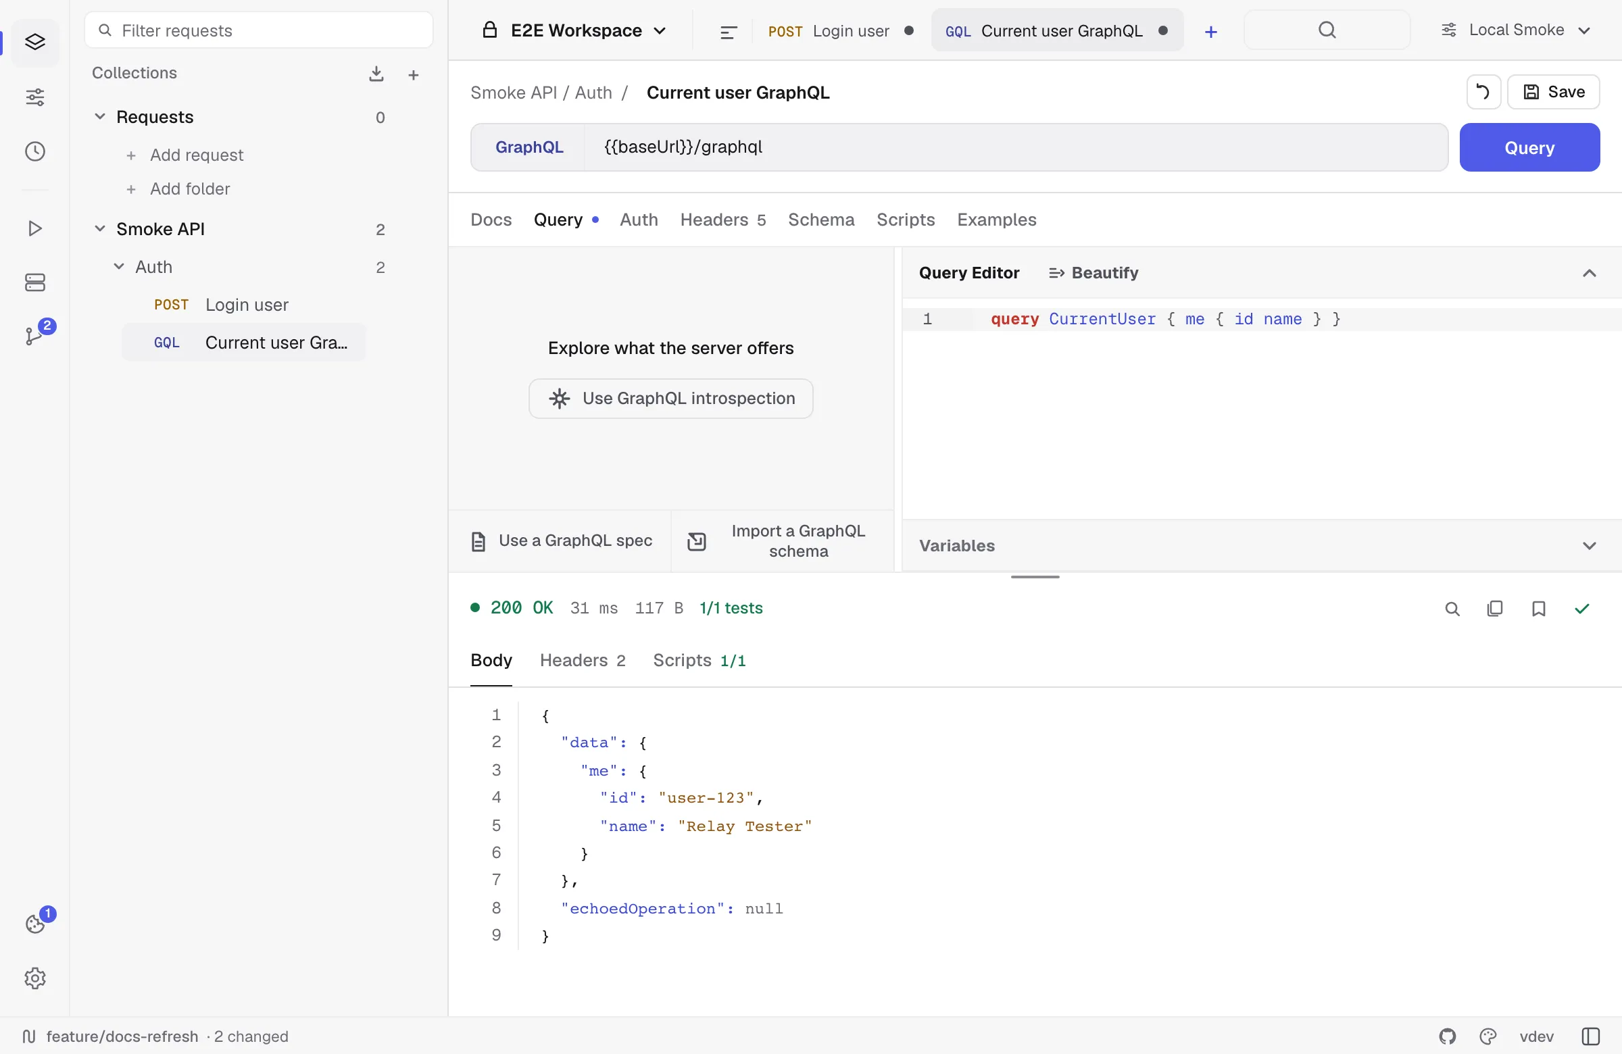Open the collections layers sidebar icon
The width and height of the screenshot is (1622, 1054).
[34, 43]
